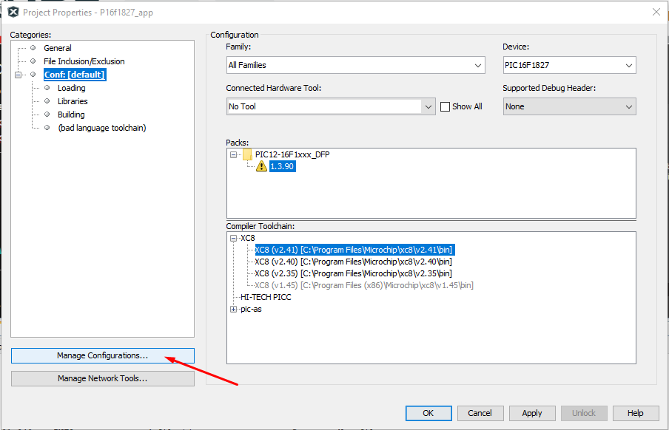Select the yellow warning icon beside 1.3.90
The height and width of the screenshot is (430, 669).
pyautogui.click(x=261, y=166)
